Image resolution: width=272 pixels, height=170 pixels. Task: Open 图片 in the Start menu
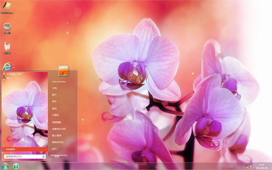pyautogui.click(x=54, y=95)
